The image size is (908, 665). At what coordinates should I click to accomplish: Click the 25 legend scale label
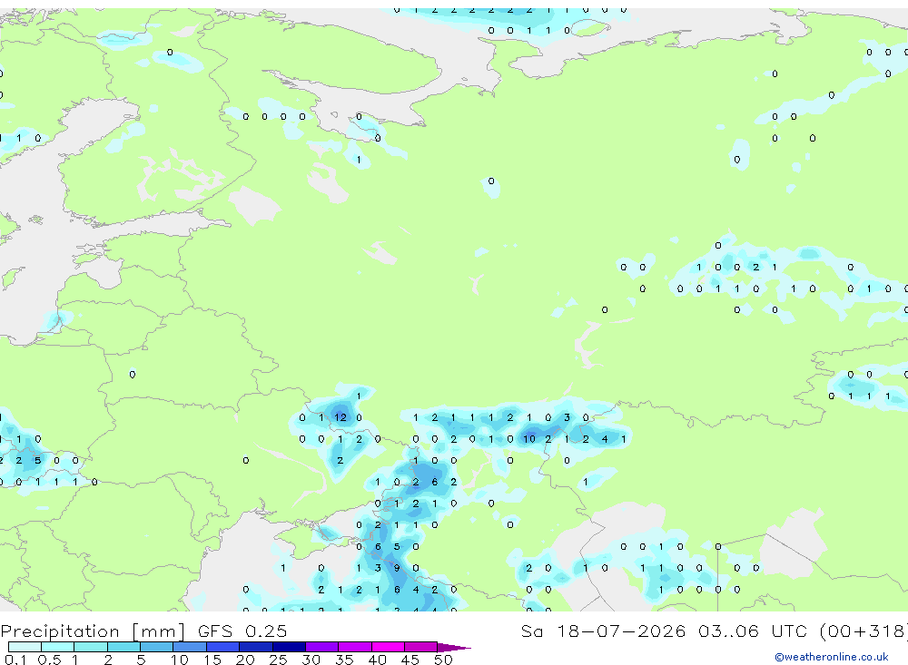tap(278, 660)
